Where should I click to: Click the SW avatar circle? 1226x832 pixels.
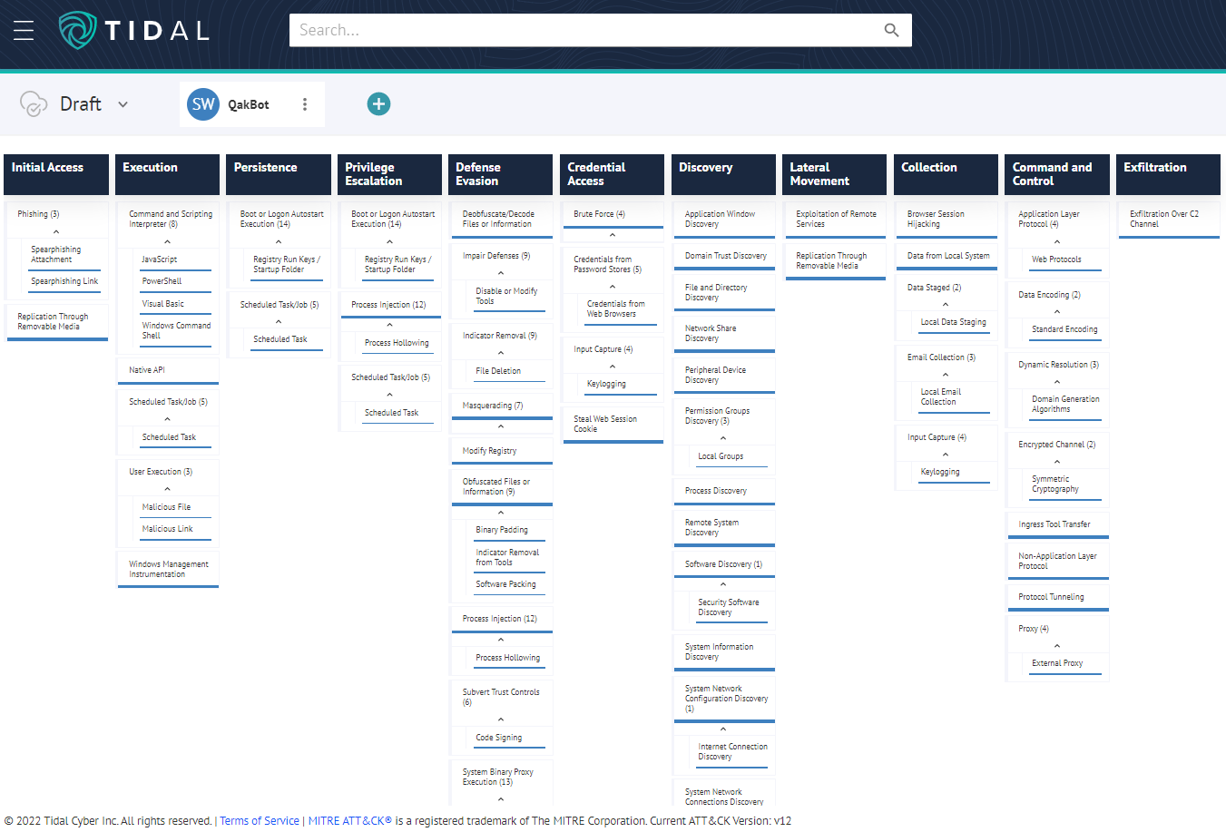(x=203, y=104)
